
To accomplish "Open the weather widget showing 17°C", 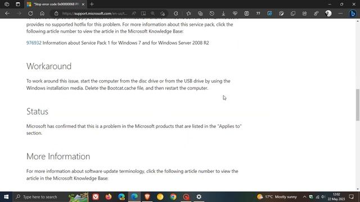I will (x=277, y=197).
